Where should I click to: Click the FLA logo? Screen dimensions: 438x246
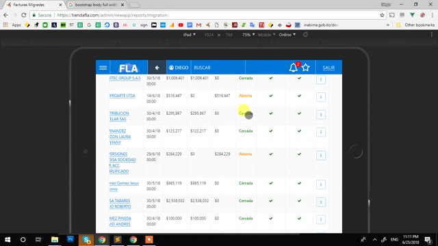coord(129,68)
